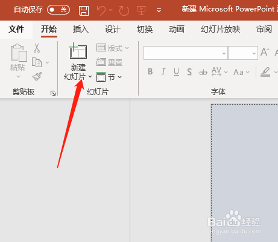Image resolution: width=278 pixels, height=242 pixels.
Task: Toggle the AutoSave switch
Action: (x=58, y=10)
